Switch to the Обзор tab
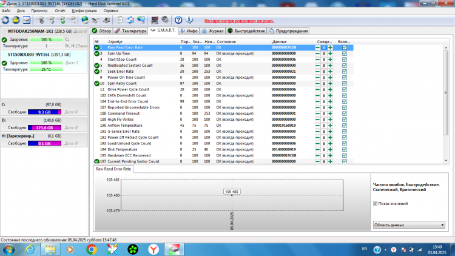This screenshot has width=455, height=256. click(x=101, y=31)
